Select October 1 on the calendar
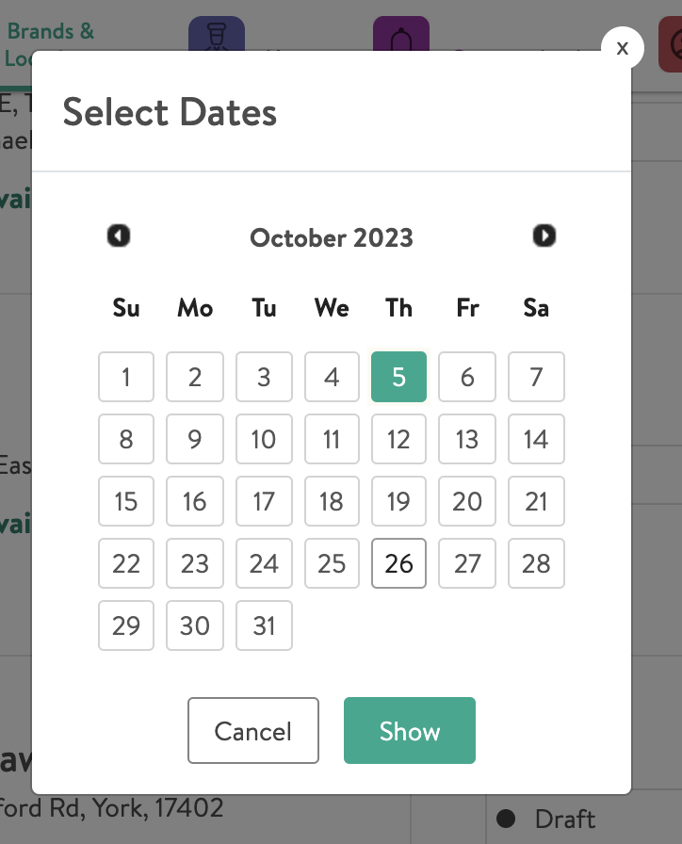The height and width of the screenshot is (844, 682). coord(125,376)
